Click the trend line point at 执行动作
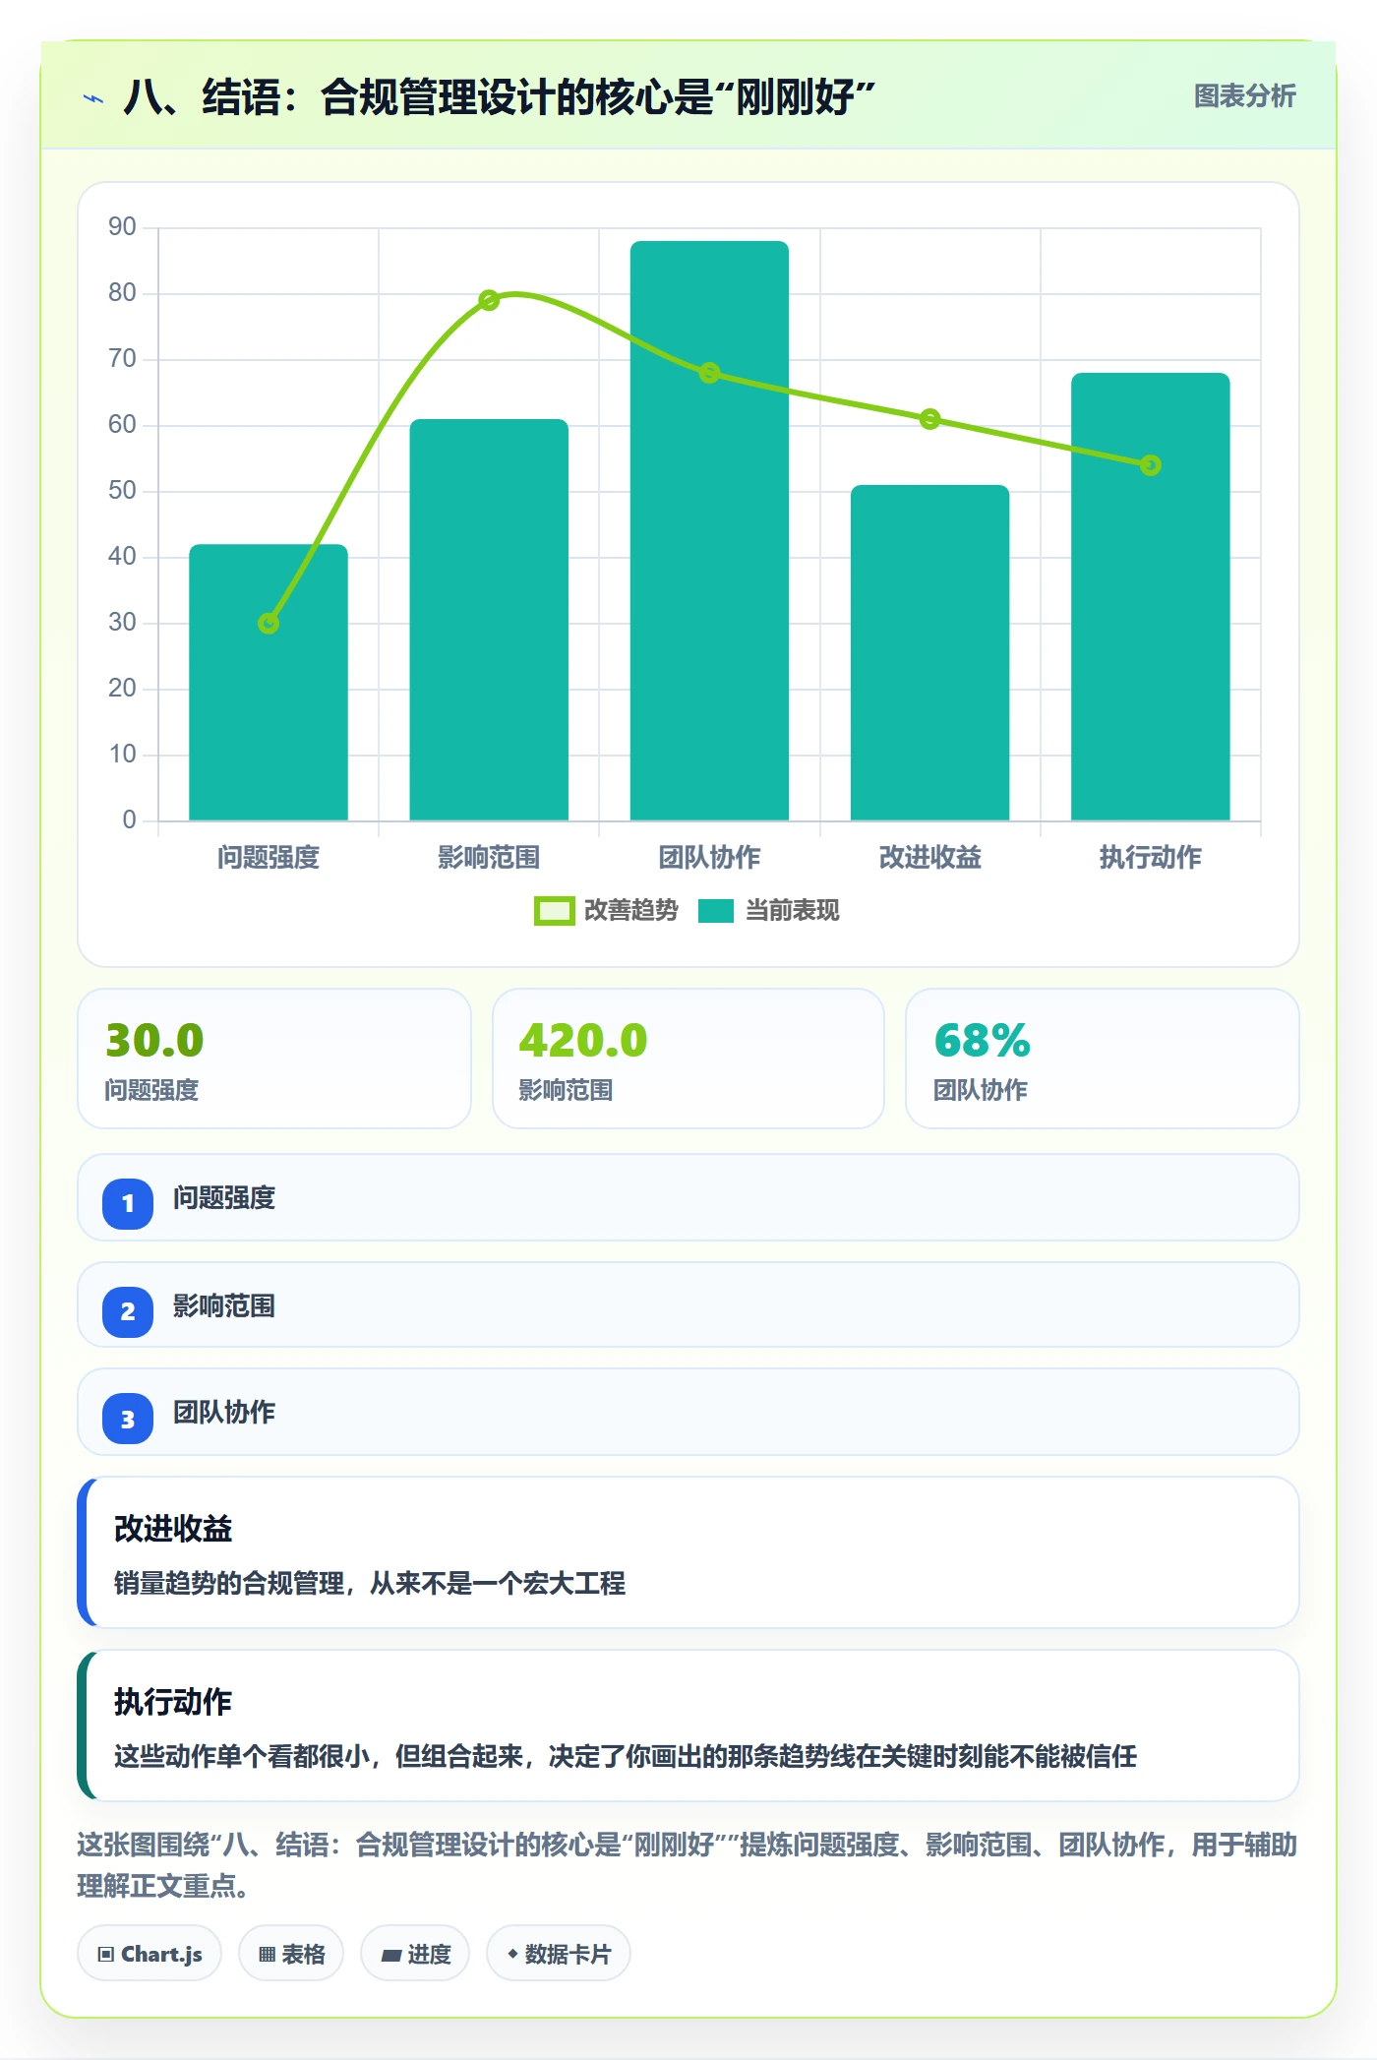The height and width of the screenshot is (2060, 1377). coord(1150,465)
